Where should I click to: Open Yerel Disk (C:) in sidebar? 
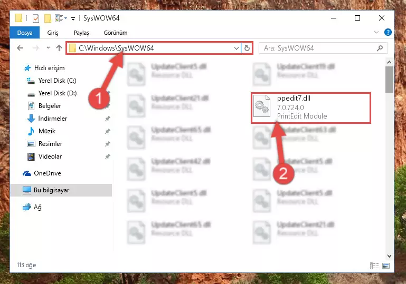tap(57, 81)
